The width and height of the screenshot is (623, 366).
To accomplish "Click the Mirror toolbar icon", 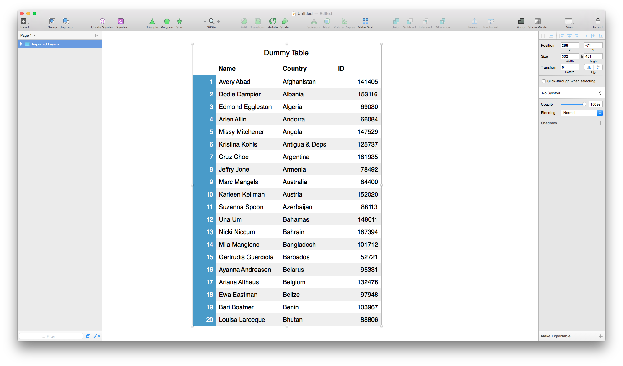I will (521, 22).
